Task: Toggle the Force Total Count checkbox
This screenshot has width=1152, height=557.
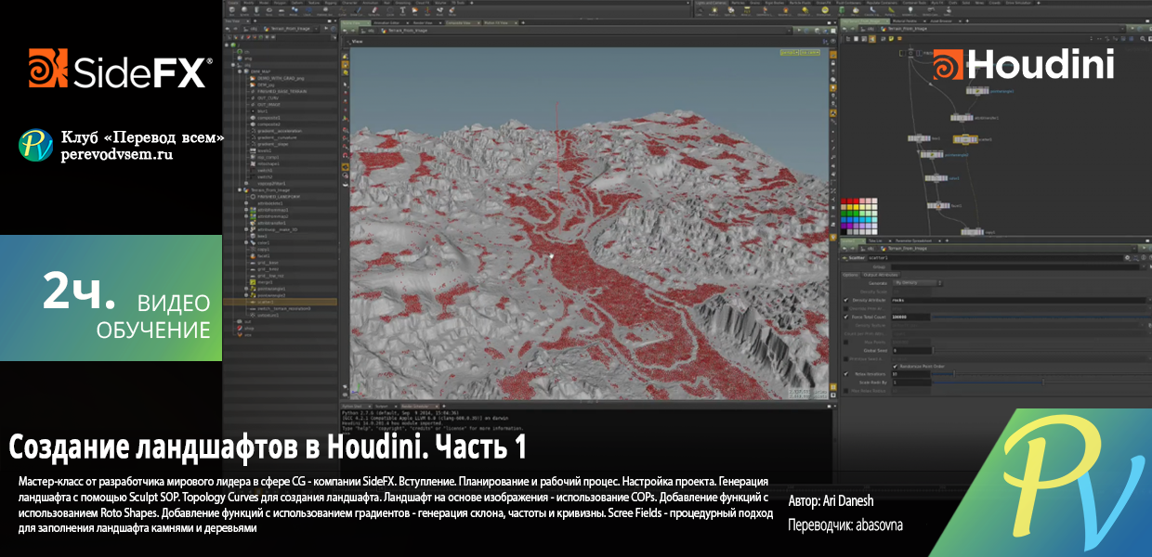Action: [x=845, y=317]
